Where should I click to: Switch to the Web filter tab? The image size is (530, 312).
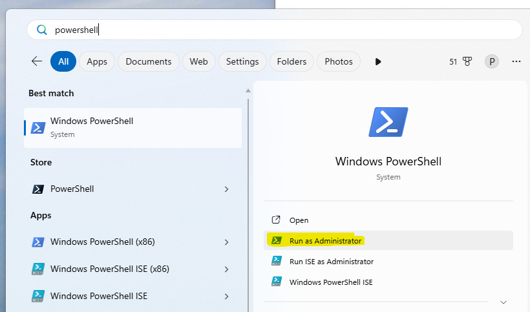199,61
